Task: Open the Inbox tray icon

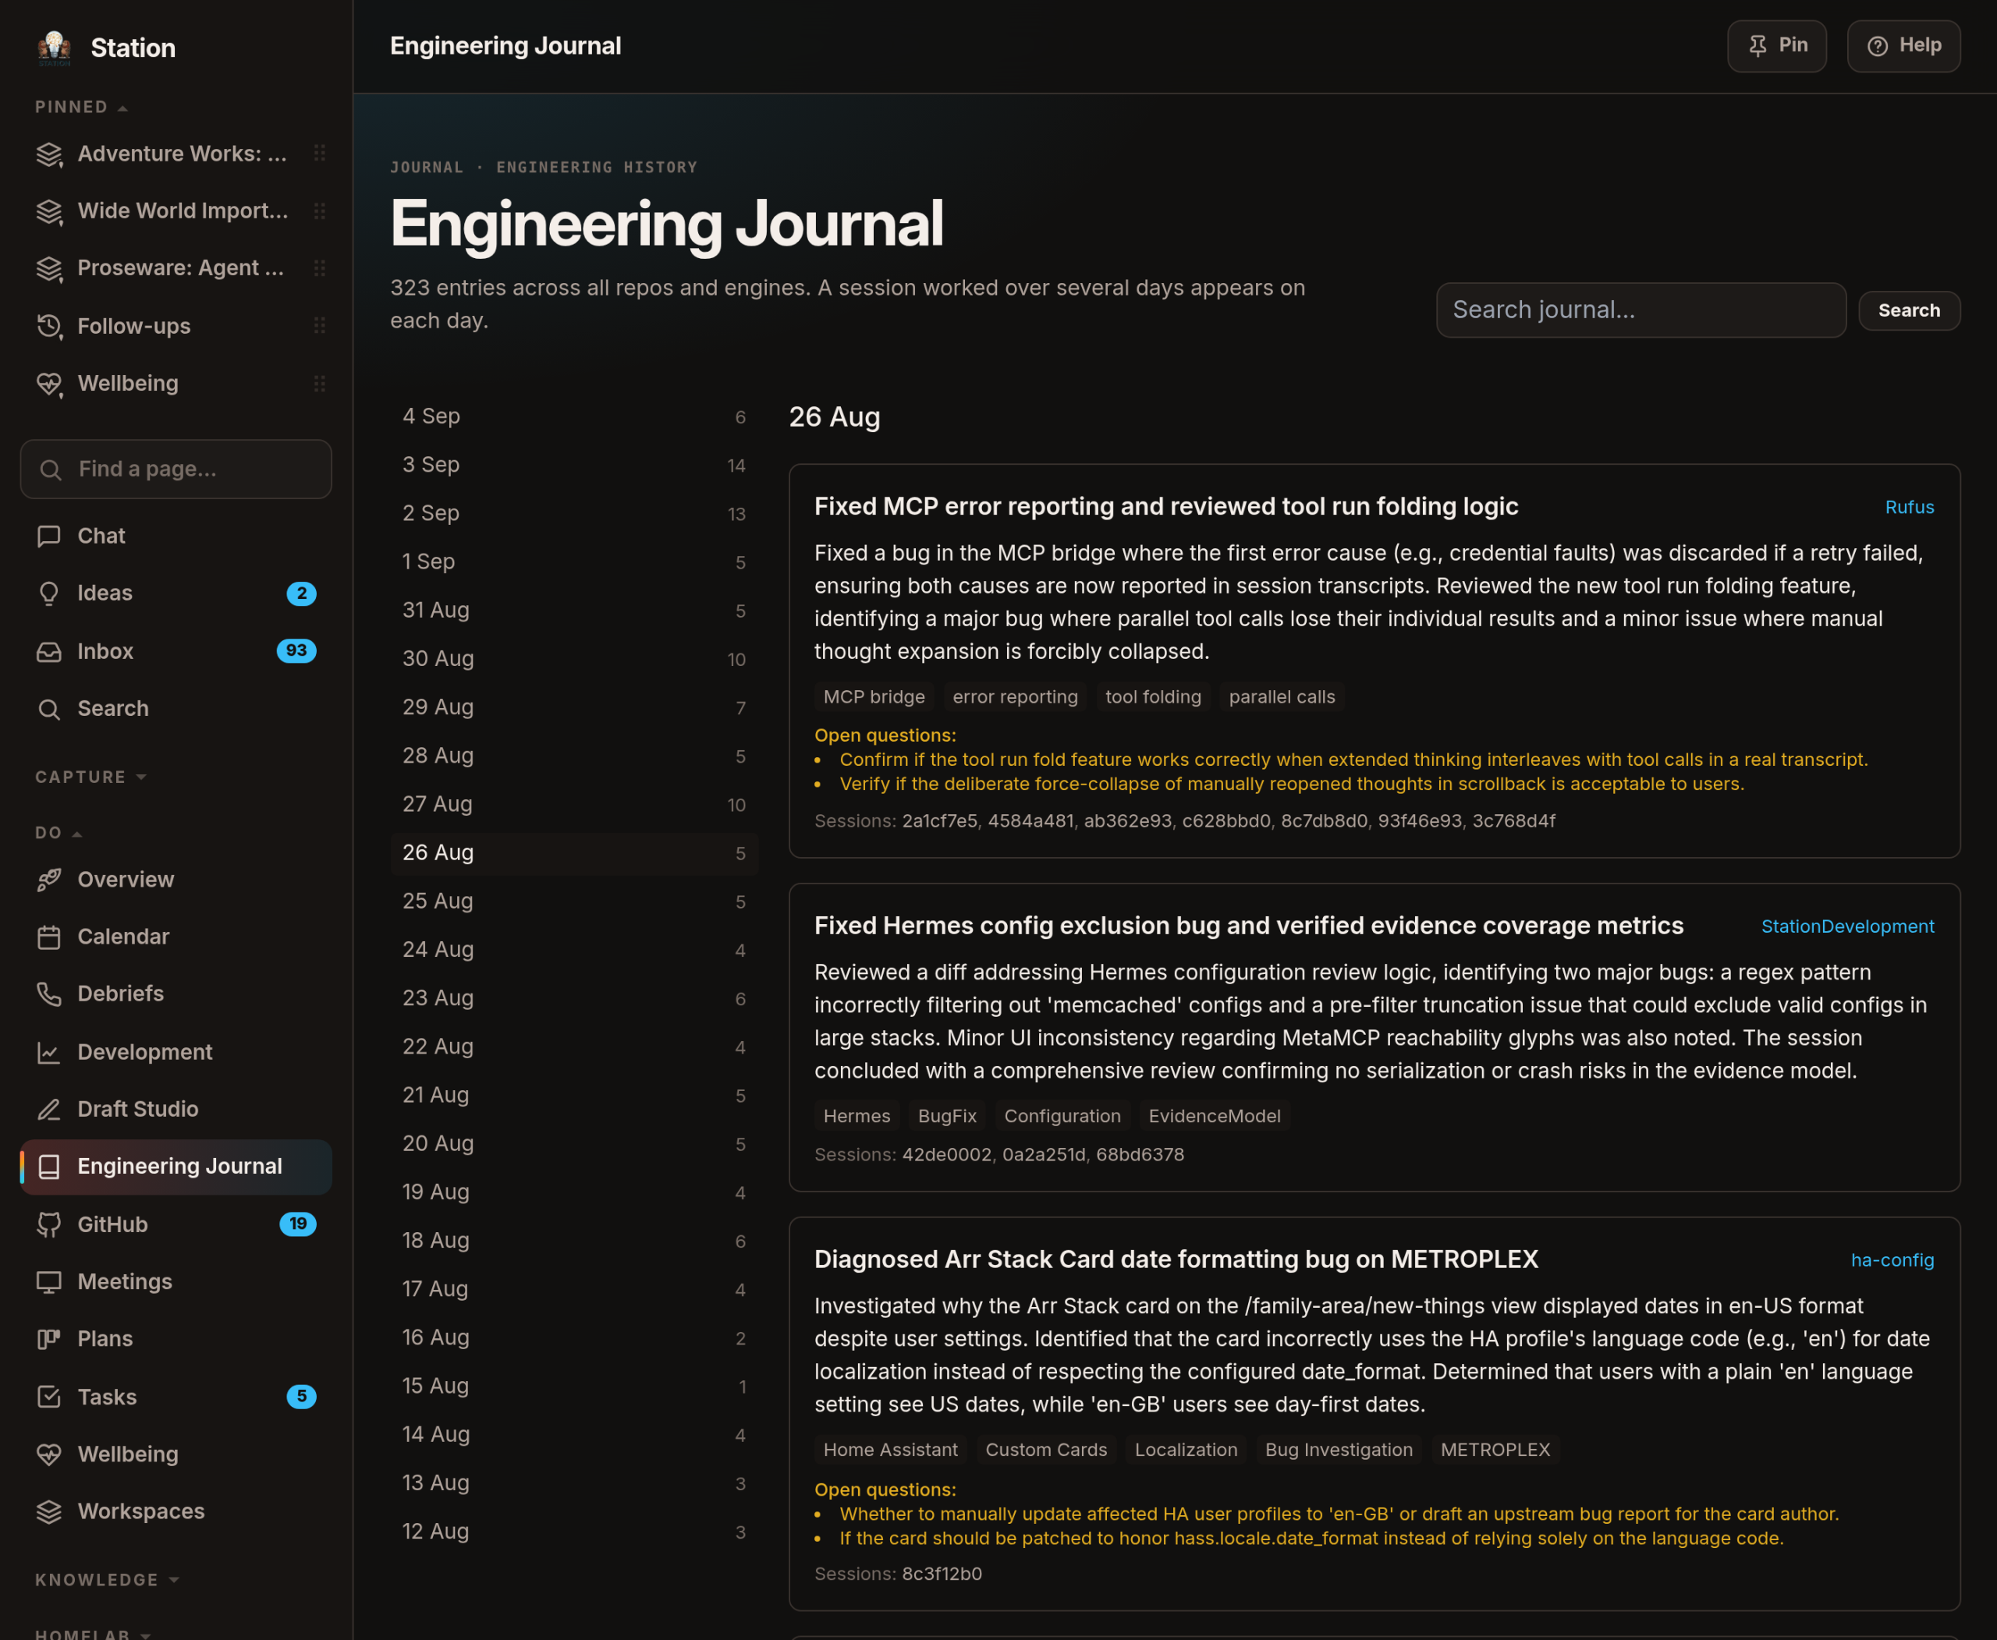Action: [49, 652]
